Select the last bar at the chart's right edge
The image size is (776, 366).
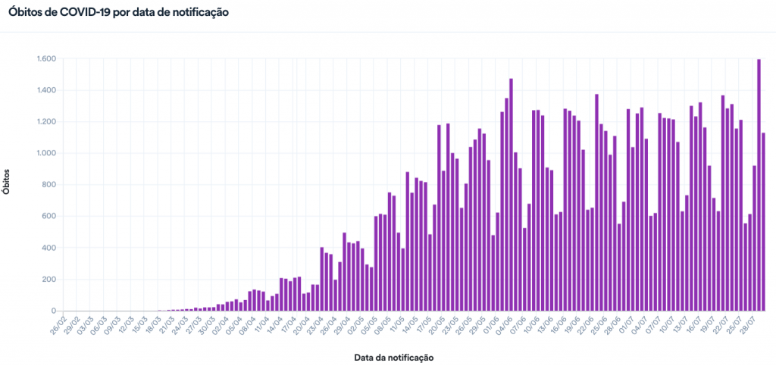764,222
